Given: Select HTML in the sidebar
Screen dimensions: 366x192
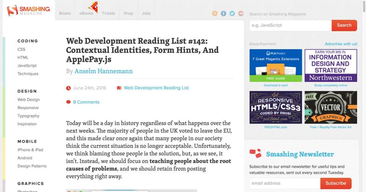Looking at the screenshot, I should [x=23, y=57].
